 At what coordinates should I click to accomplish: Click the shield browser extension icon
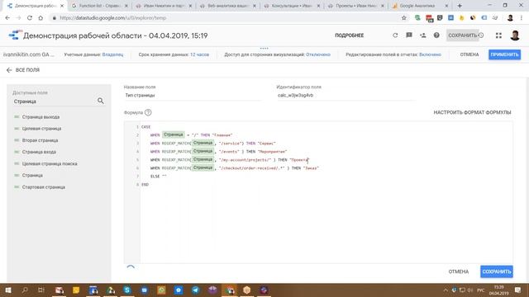coord(440,18)
